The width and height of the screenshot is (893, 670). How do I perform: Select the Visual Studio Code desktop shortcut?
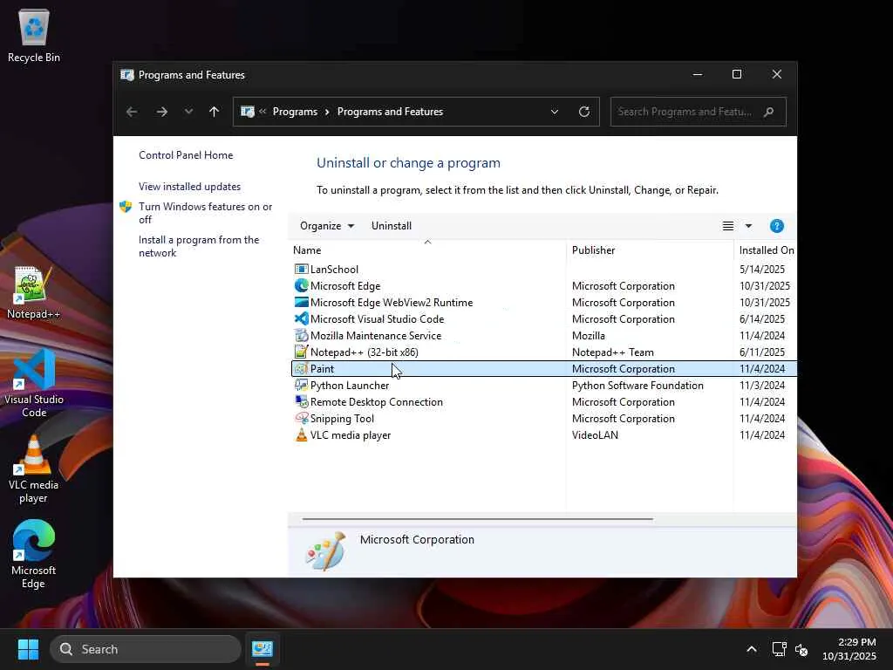point(34,383)
